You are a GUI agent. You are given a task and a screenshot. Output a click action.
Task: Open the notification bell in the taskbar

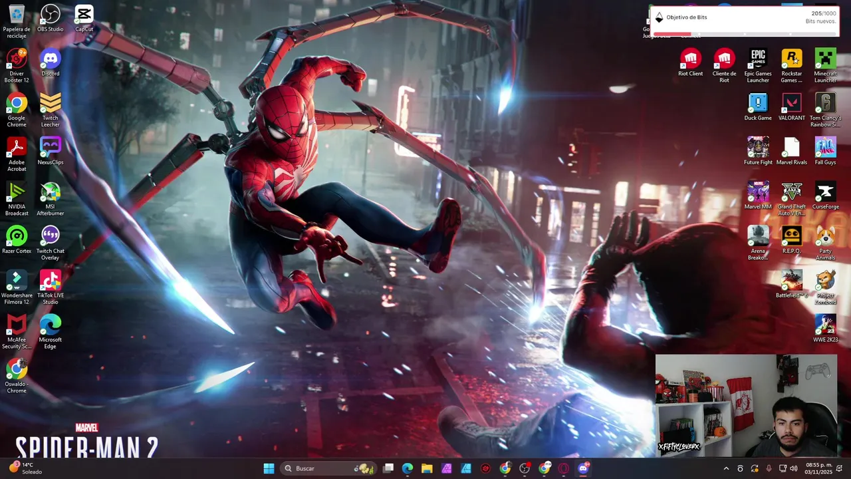839,469
